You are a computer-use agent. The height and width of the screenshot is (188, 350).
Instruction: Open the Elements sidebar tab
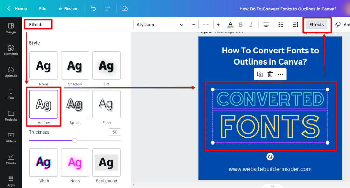(x=11, y=50)
